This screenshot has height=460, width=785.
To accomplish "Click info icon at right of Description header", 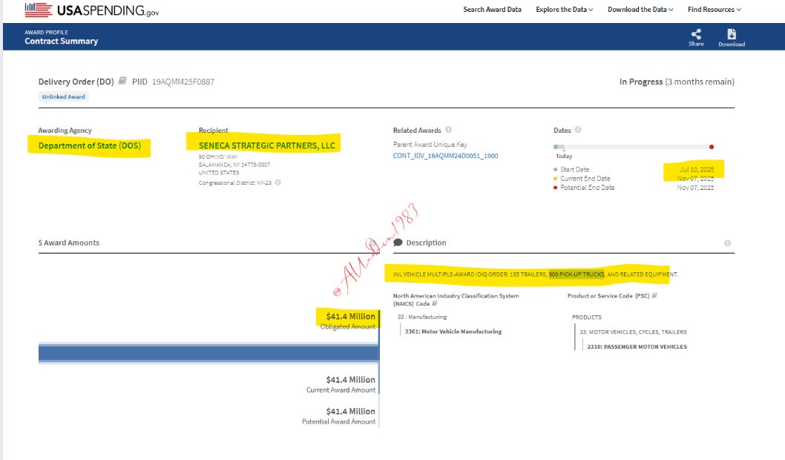I will pos(727,243).
